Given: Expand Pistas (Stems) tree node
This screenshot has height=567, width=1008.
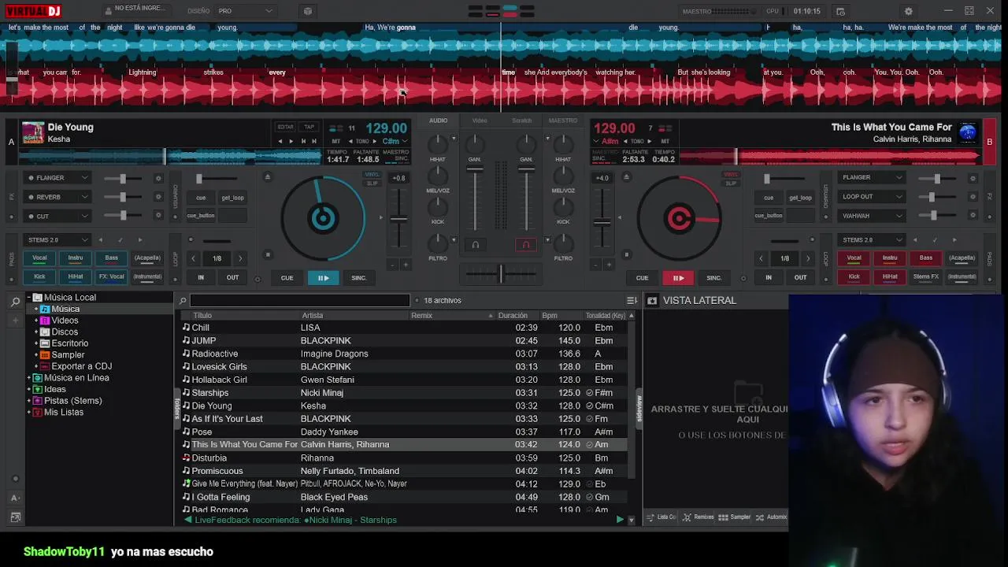Looking at the screenshot, I should [x=29, y=401].
